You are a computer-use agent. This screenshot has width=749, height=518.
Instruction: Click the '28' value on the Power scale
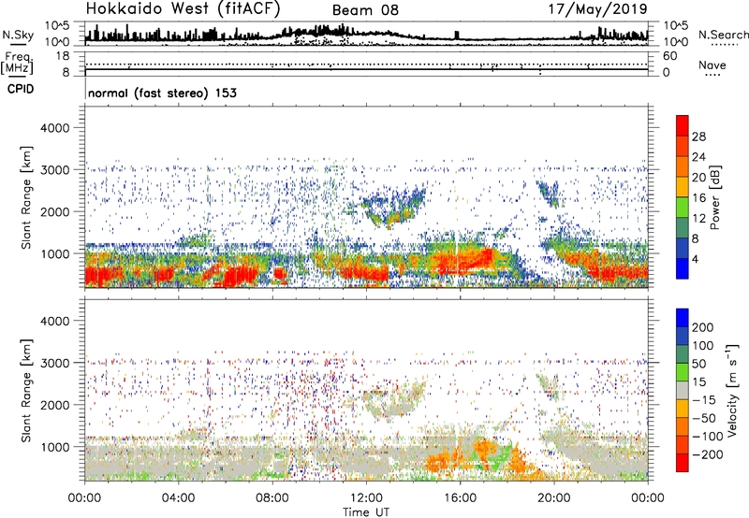point(698,137)
